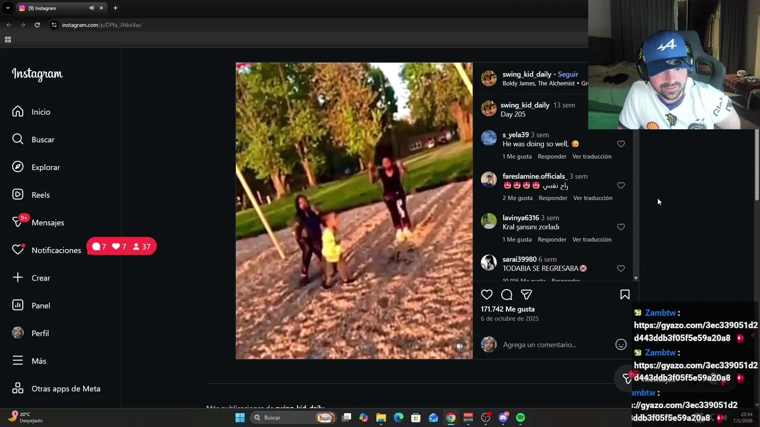
Task: Click Responder under s_yela39's comment
Action: coord(552,157)
